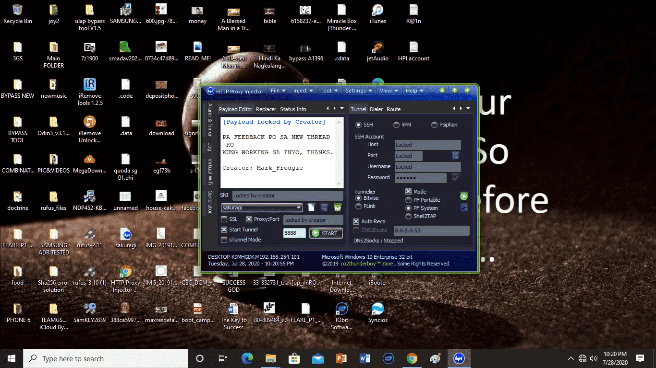Image resolution: width=656 pixels, height=368 pixels.
Task: Click the new blank config page icon
Action: 311,207
